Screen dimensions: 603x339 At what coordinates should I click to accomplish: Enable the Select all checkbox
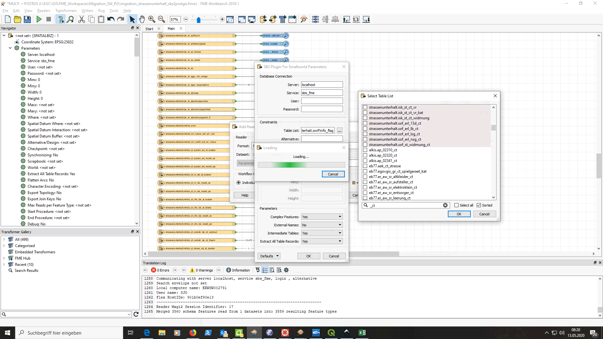pos(457,205)
